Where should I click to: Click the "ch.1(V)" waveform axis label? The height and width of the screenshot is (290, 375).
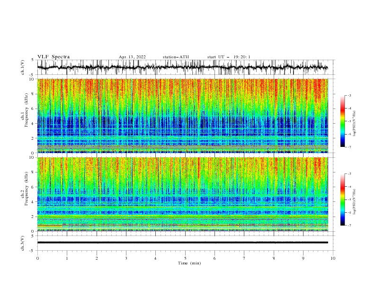coord(23,67)
